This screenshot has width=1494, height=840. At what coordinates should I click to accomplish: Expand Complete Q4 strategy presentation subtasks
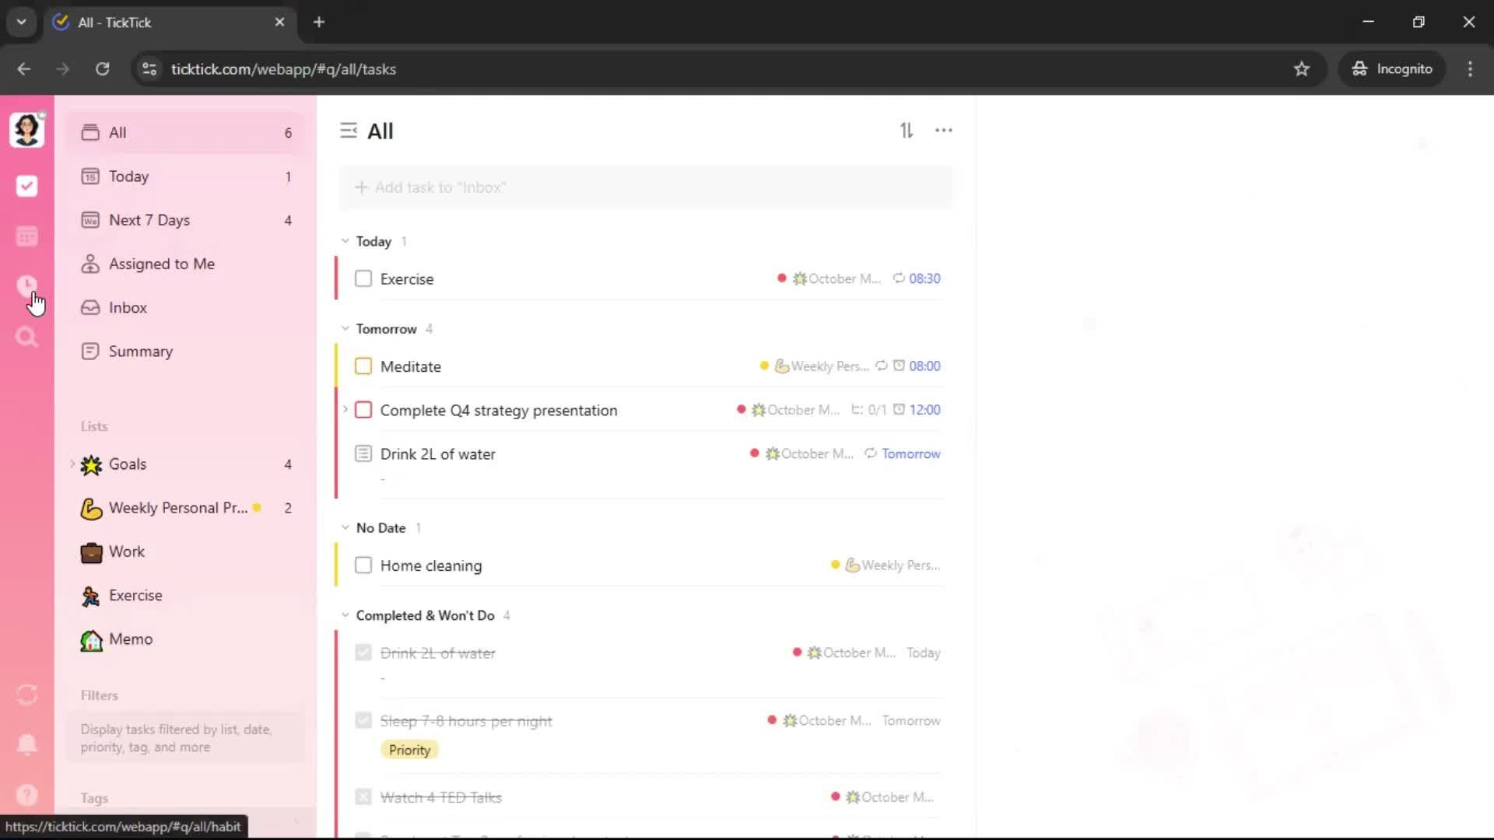(x=345, y=409)
